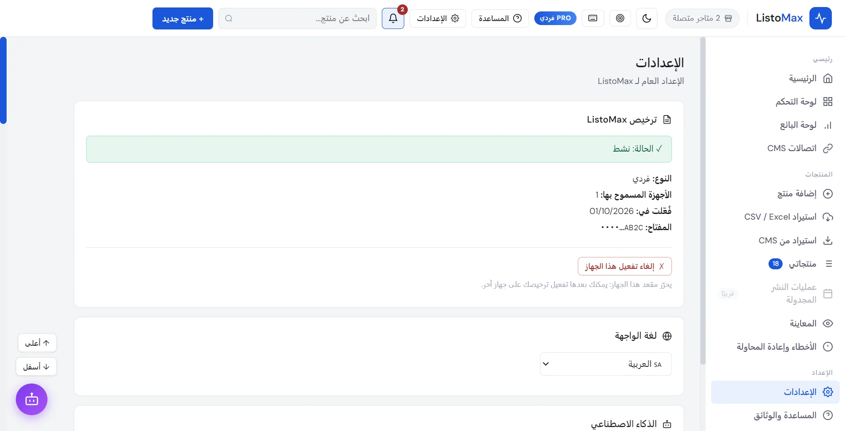Click المساعدة والوثائق question icon
This screenshot has width=845, height=431.
828,416
